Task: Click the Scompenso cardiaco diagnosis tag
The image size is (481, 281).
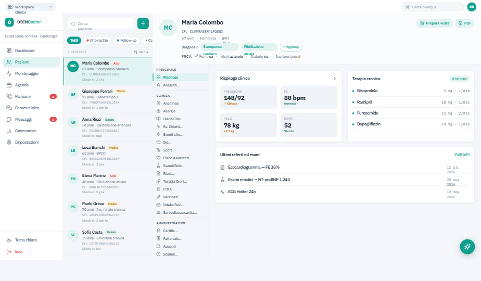Action: pos(219,47)
